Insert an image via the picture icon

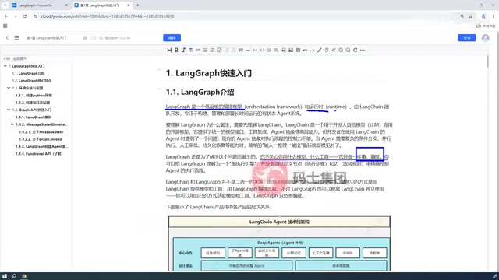coord(291,50)
